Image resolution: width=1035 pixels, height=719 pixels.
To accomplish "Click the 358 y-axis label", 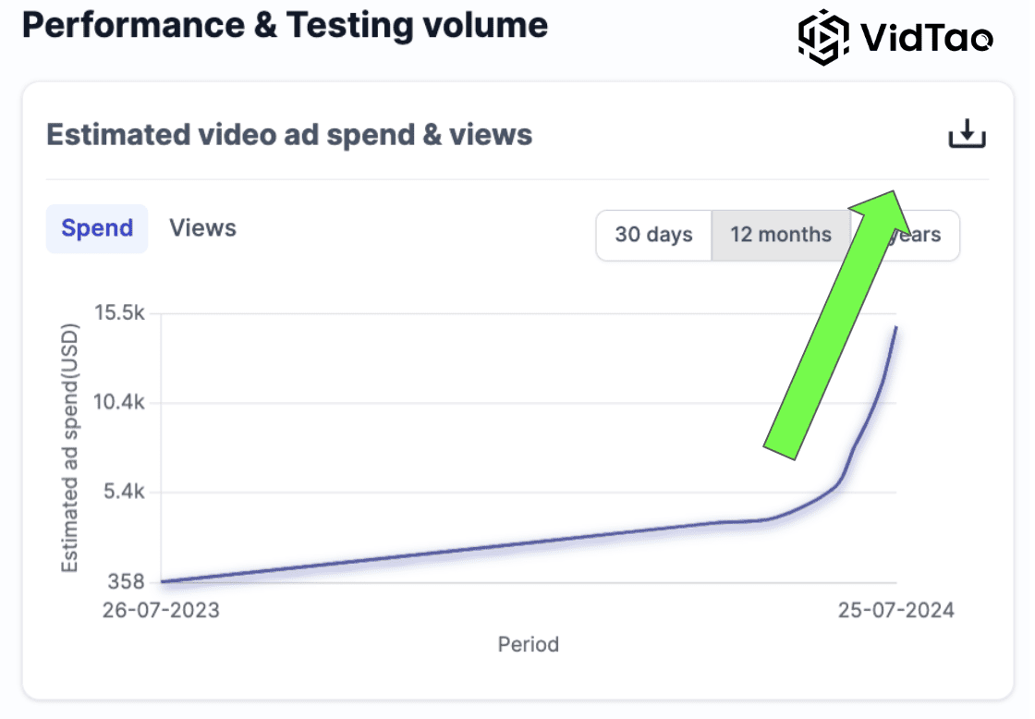I will tap(128, 581).
